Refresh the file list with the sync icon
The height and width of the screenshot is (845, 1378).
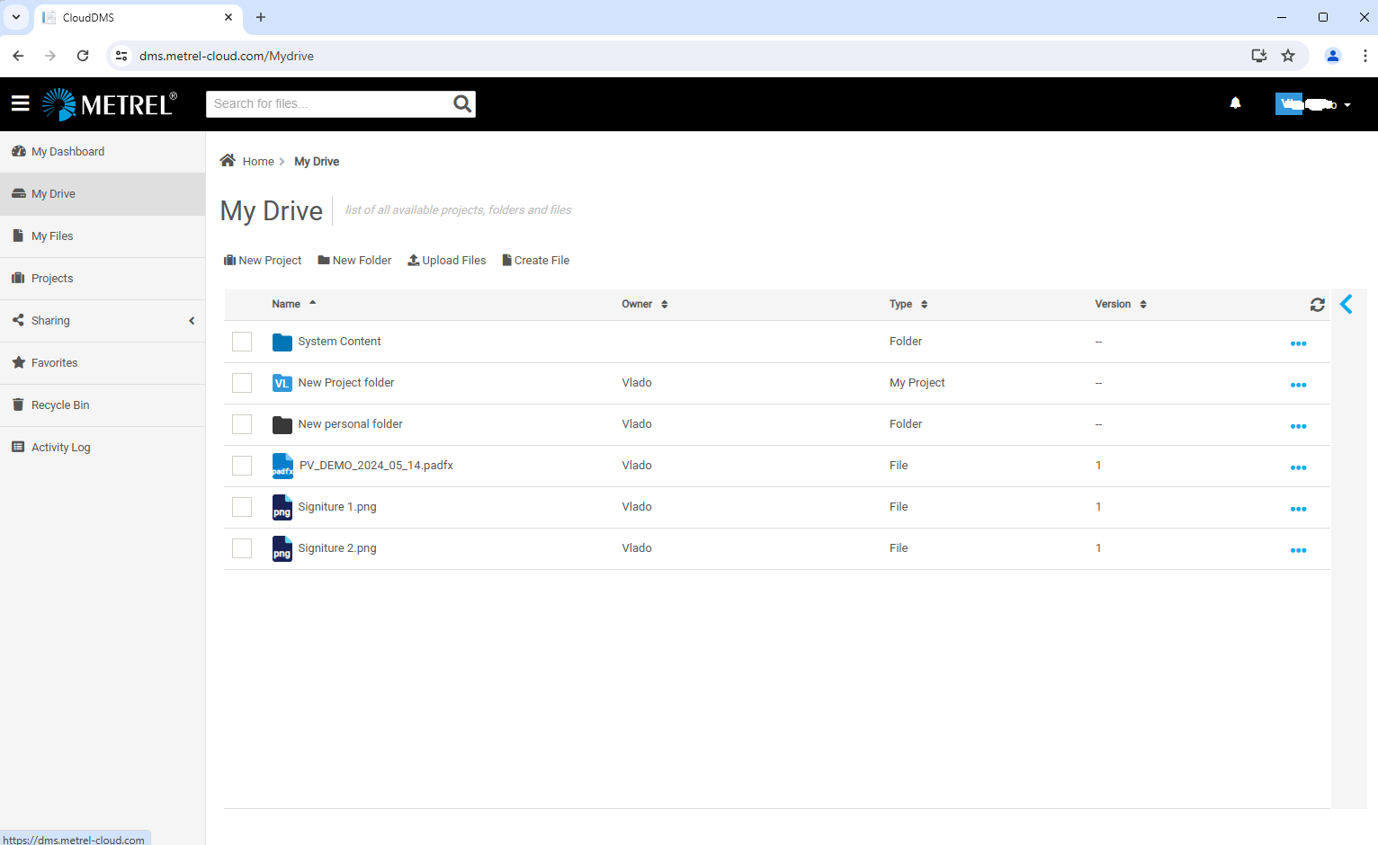[x=1317, y=305]
